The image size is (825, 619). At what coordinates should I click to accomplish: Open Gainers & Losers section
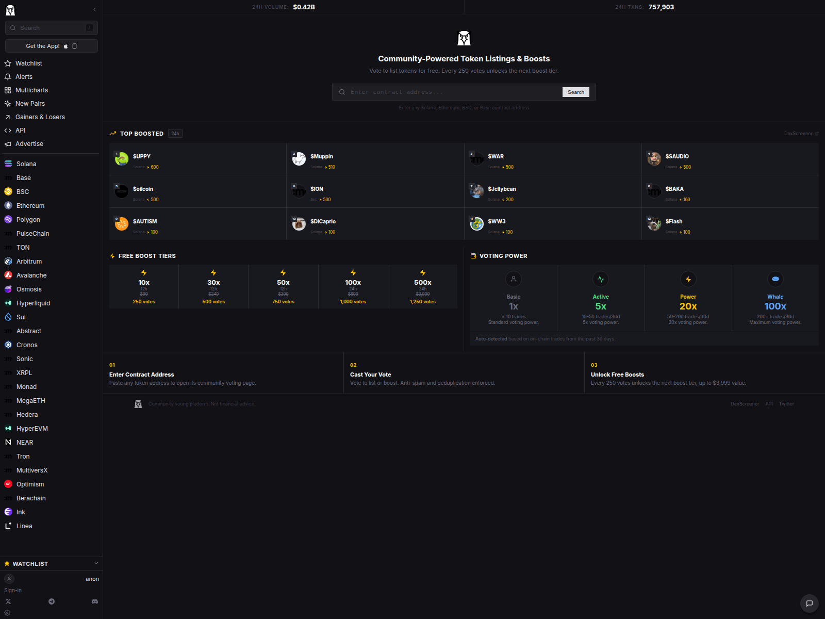click(40, 117)
